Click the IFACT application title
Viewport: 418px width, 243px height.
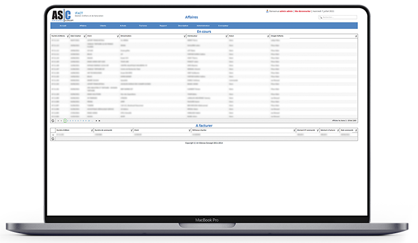(79, 13)
